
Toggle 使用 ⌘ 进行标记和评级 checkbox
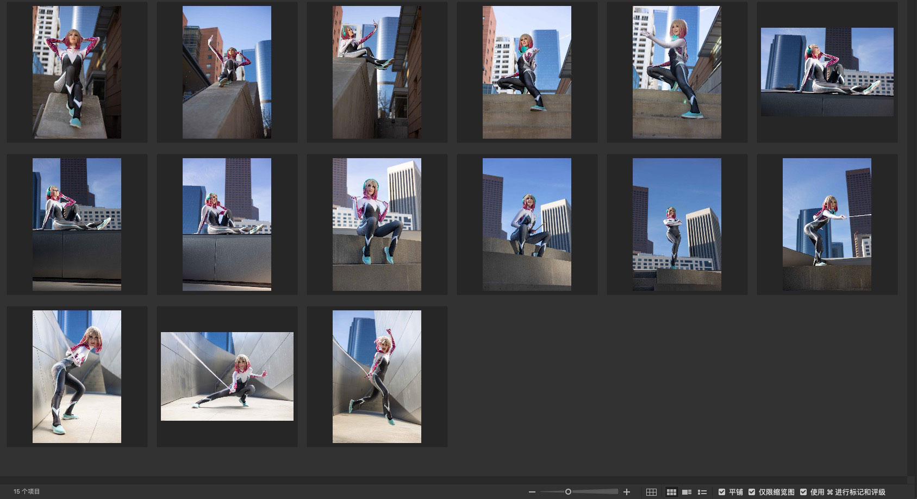tap(803, 492)
